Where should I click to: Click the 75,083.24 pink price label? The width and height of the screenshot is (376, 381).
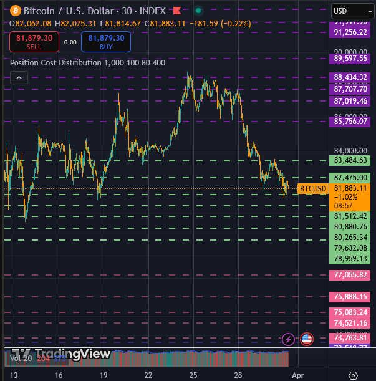[350, 312]
